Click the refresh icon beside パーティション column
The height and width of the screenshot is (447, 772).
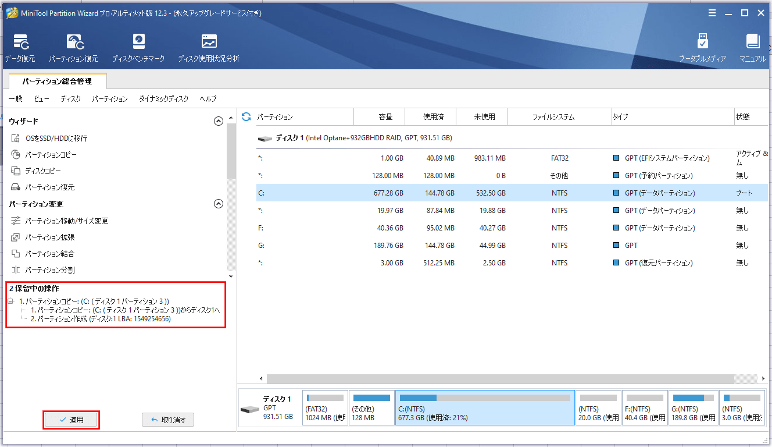tap(246, 117)
